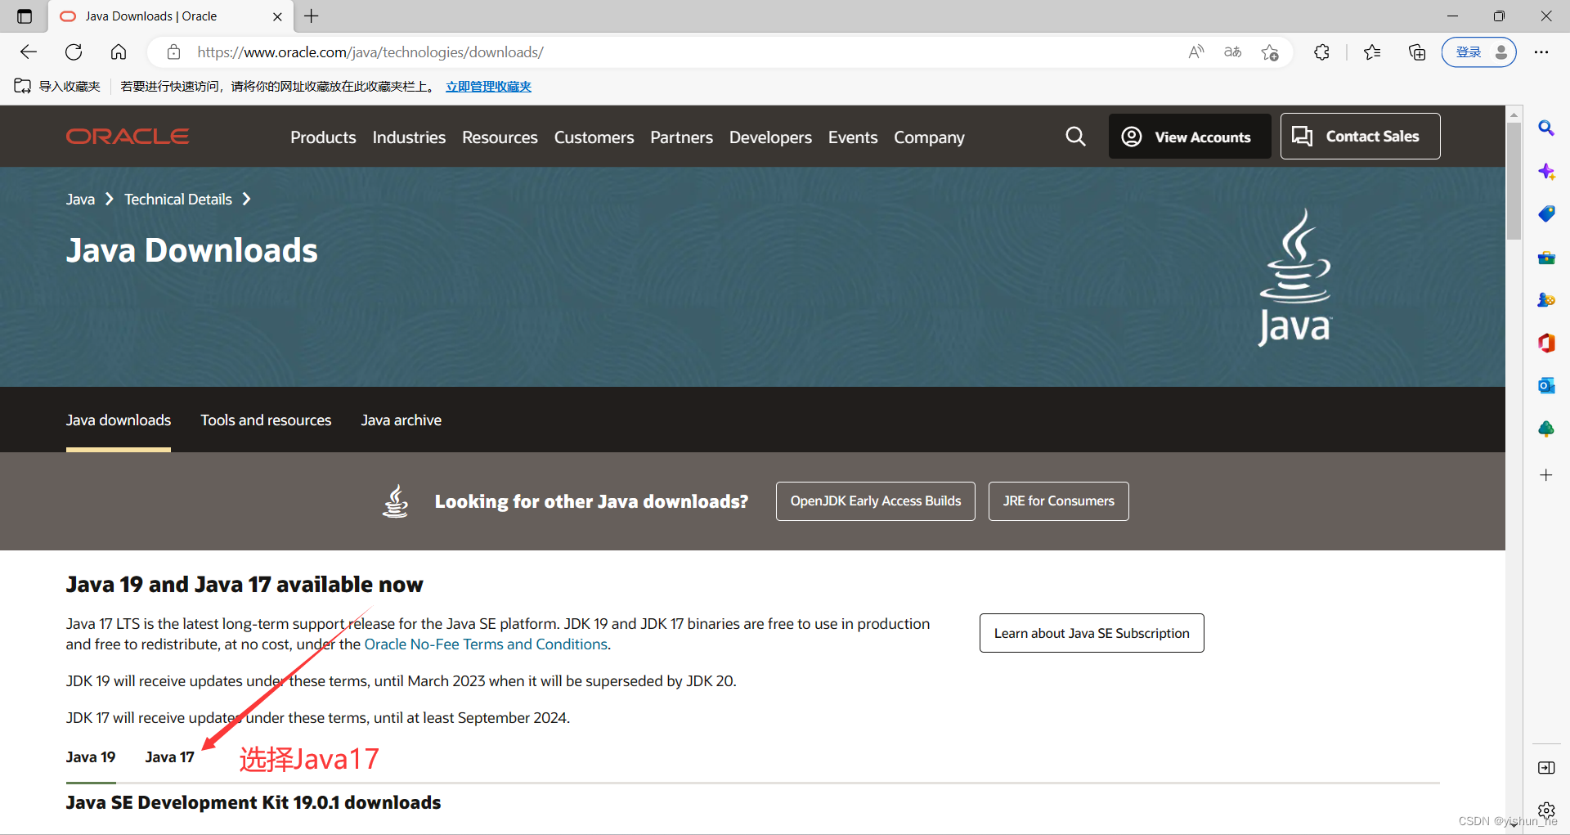Viewport: 1570px width, 835px height.
Task: Switch to Java archive tab
Action: pos(401,420)
